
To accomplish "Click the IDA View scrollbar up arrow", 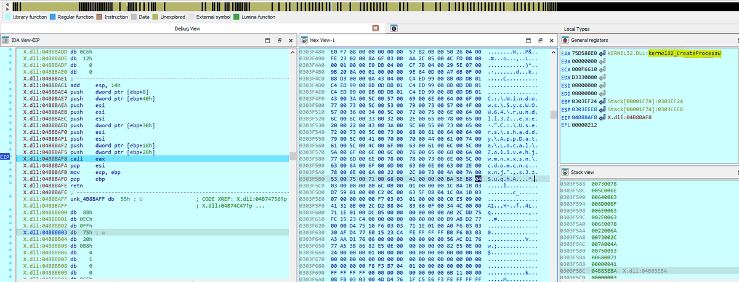I will [292, 52].
